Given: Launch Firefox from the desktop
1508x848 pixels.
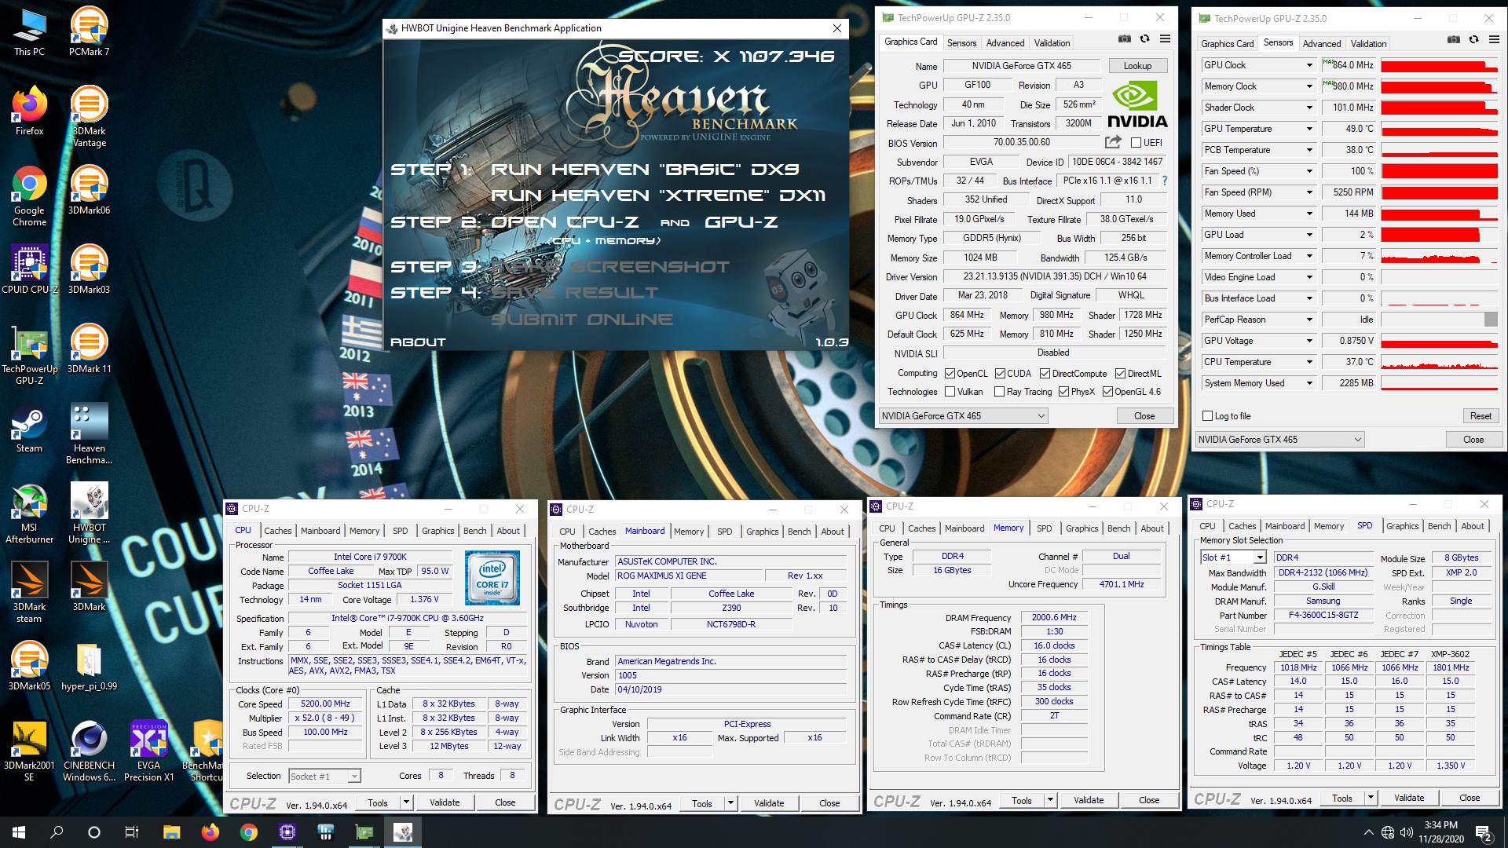Looking at the screenshot, I should (29, 111).
